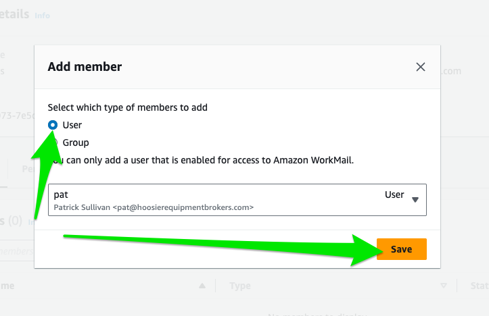Click the "User" type tag in member field
Viewport: 489px width, 316px height.
(x=394, y=194)
